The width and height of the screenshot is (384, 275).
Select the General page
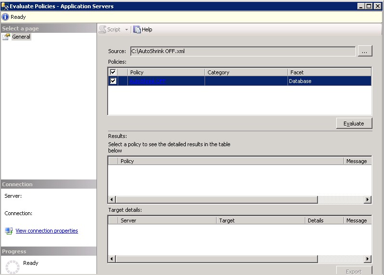point(21,37)
